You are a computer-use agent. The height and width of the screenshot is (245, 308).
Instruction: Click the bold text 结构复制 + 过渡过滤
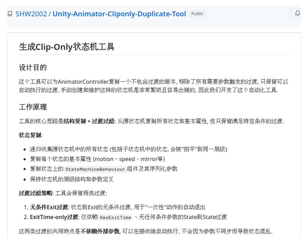tap(89, 121)
